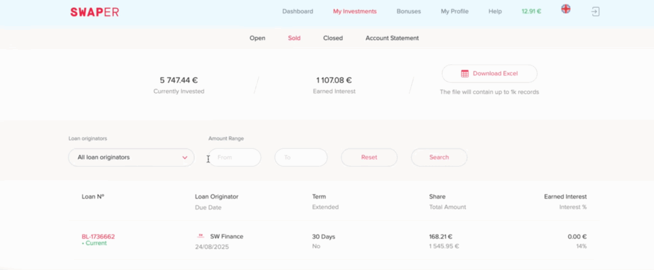Open the My Profile page
Screen dimensions: 654x270
coord(454,11)
